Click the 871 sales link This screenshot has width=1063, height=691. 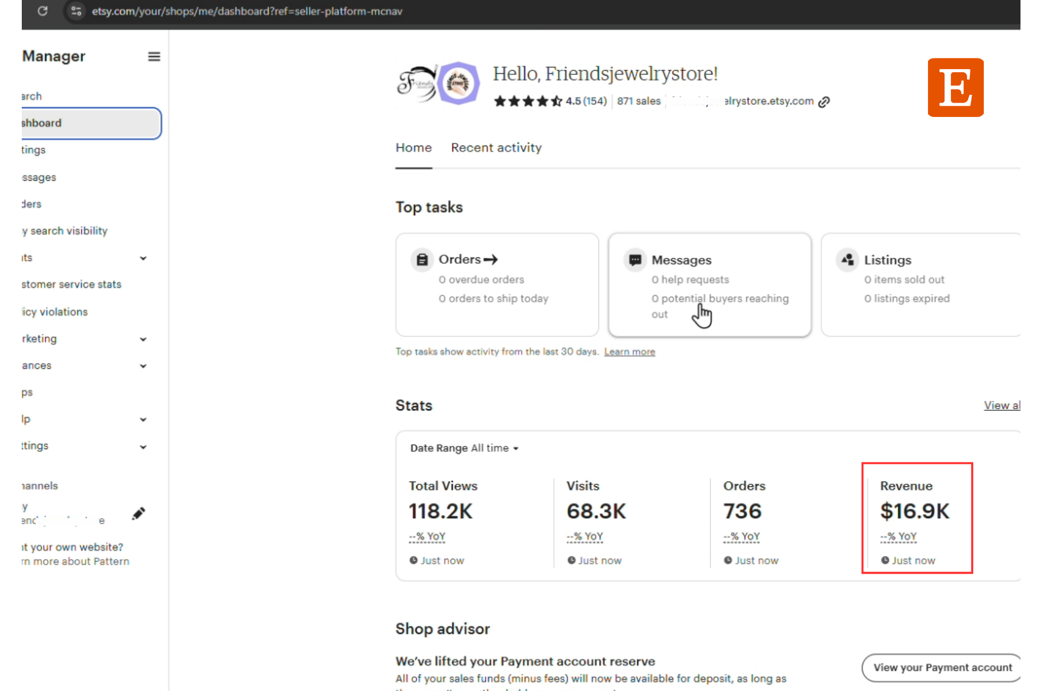click(x=639, y=101)
